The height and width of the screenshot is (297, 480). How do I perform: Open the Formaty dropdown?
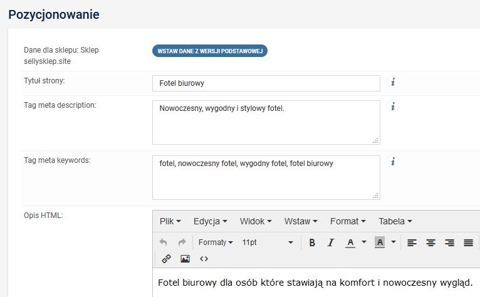pyautogui.click(x=215, y=242)
